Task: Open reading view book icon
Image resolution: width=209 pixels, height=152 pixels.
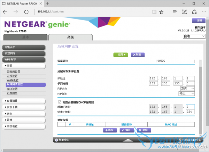Action: click(x=154, y=12)
